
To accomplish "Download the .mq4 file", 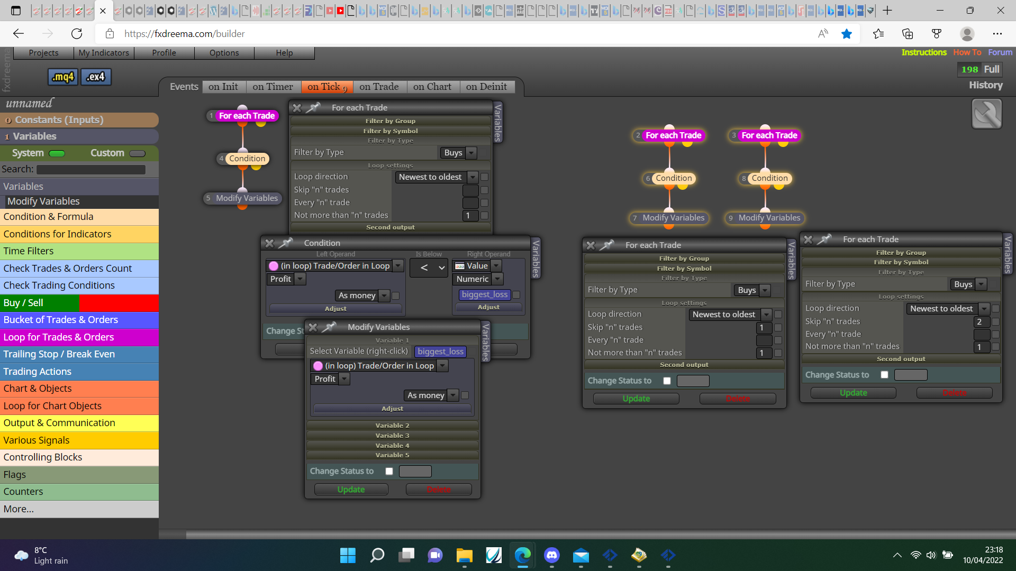I will coord(63,77).
